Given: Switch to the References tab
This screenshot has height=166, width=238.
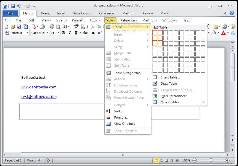Looking at the screenshot, I should tap(107, 13).
